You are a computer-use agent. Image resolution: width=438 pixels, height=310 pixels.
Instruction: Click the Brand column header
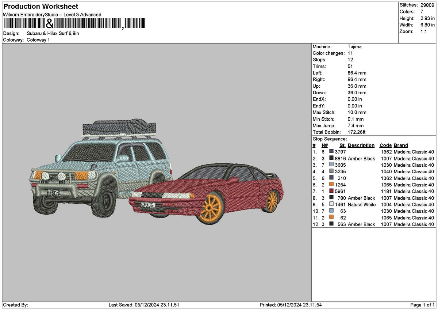pos(401,145)
